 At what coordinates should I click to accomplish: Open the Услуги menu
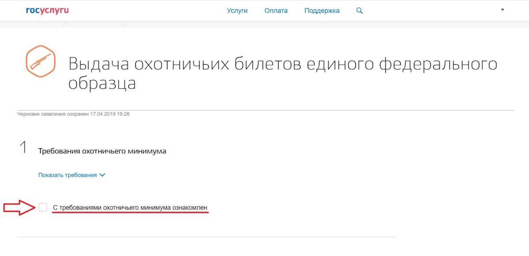237,11
